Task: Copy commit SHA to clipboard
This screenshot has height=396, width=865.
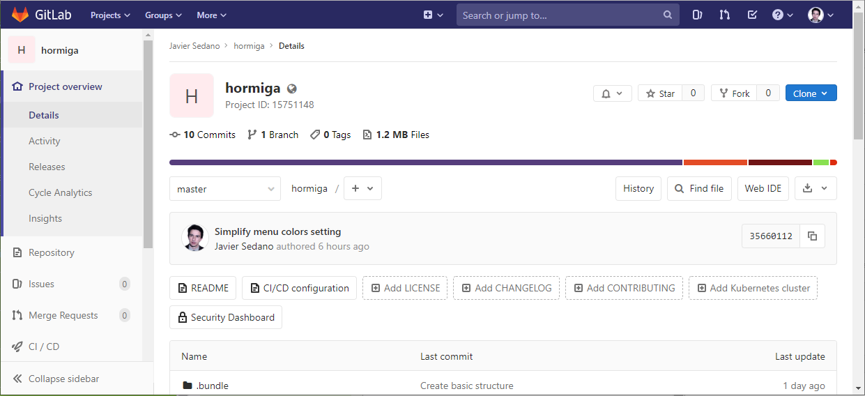Action: pyautogui.click(x=812, y=236)
